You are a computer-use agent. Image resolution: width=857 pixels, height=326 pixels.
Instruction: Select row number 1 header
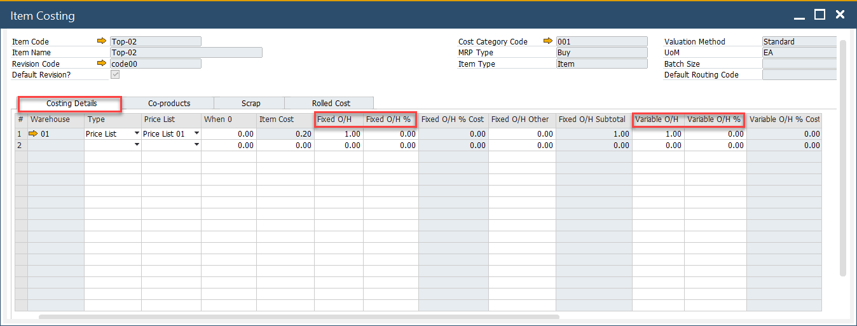pyautogui.click(x=21, y=134)
